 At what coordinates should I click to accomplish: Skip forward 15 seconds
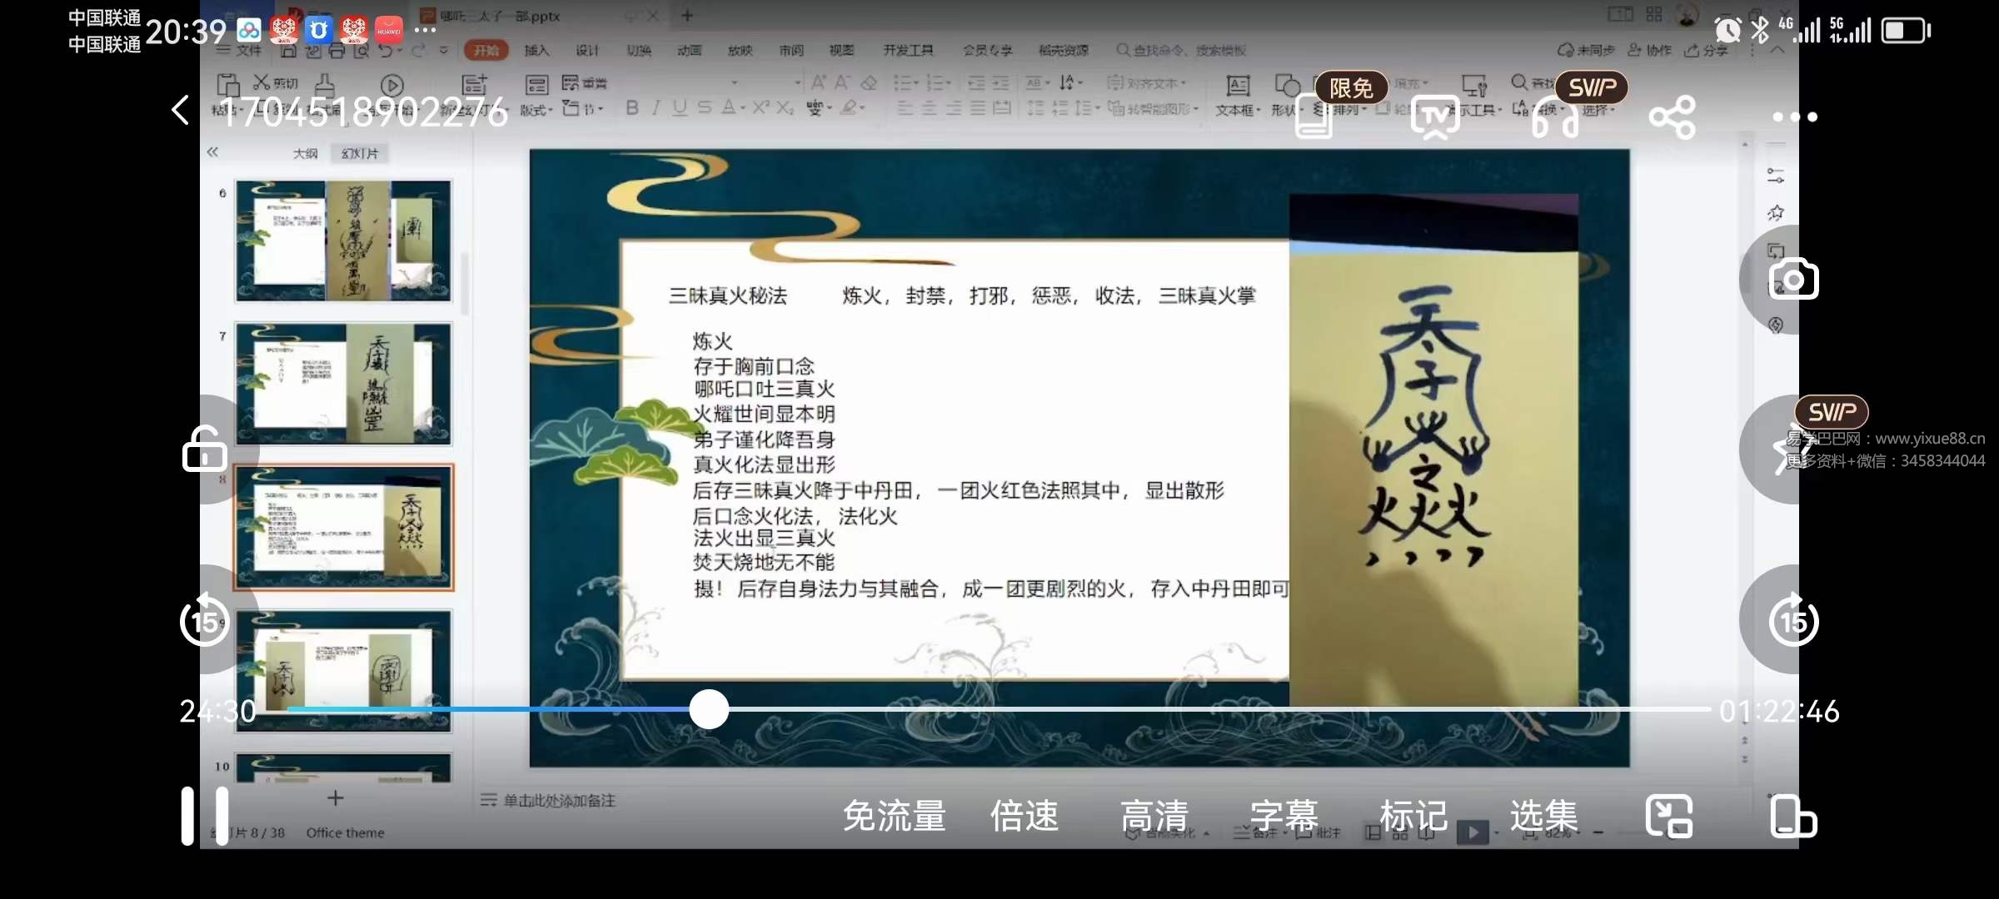click(x=1793, y=620)
